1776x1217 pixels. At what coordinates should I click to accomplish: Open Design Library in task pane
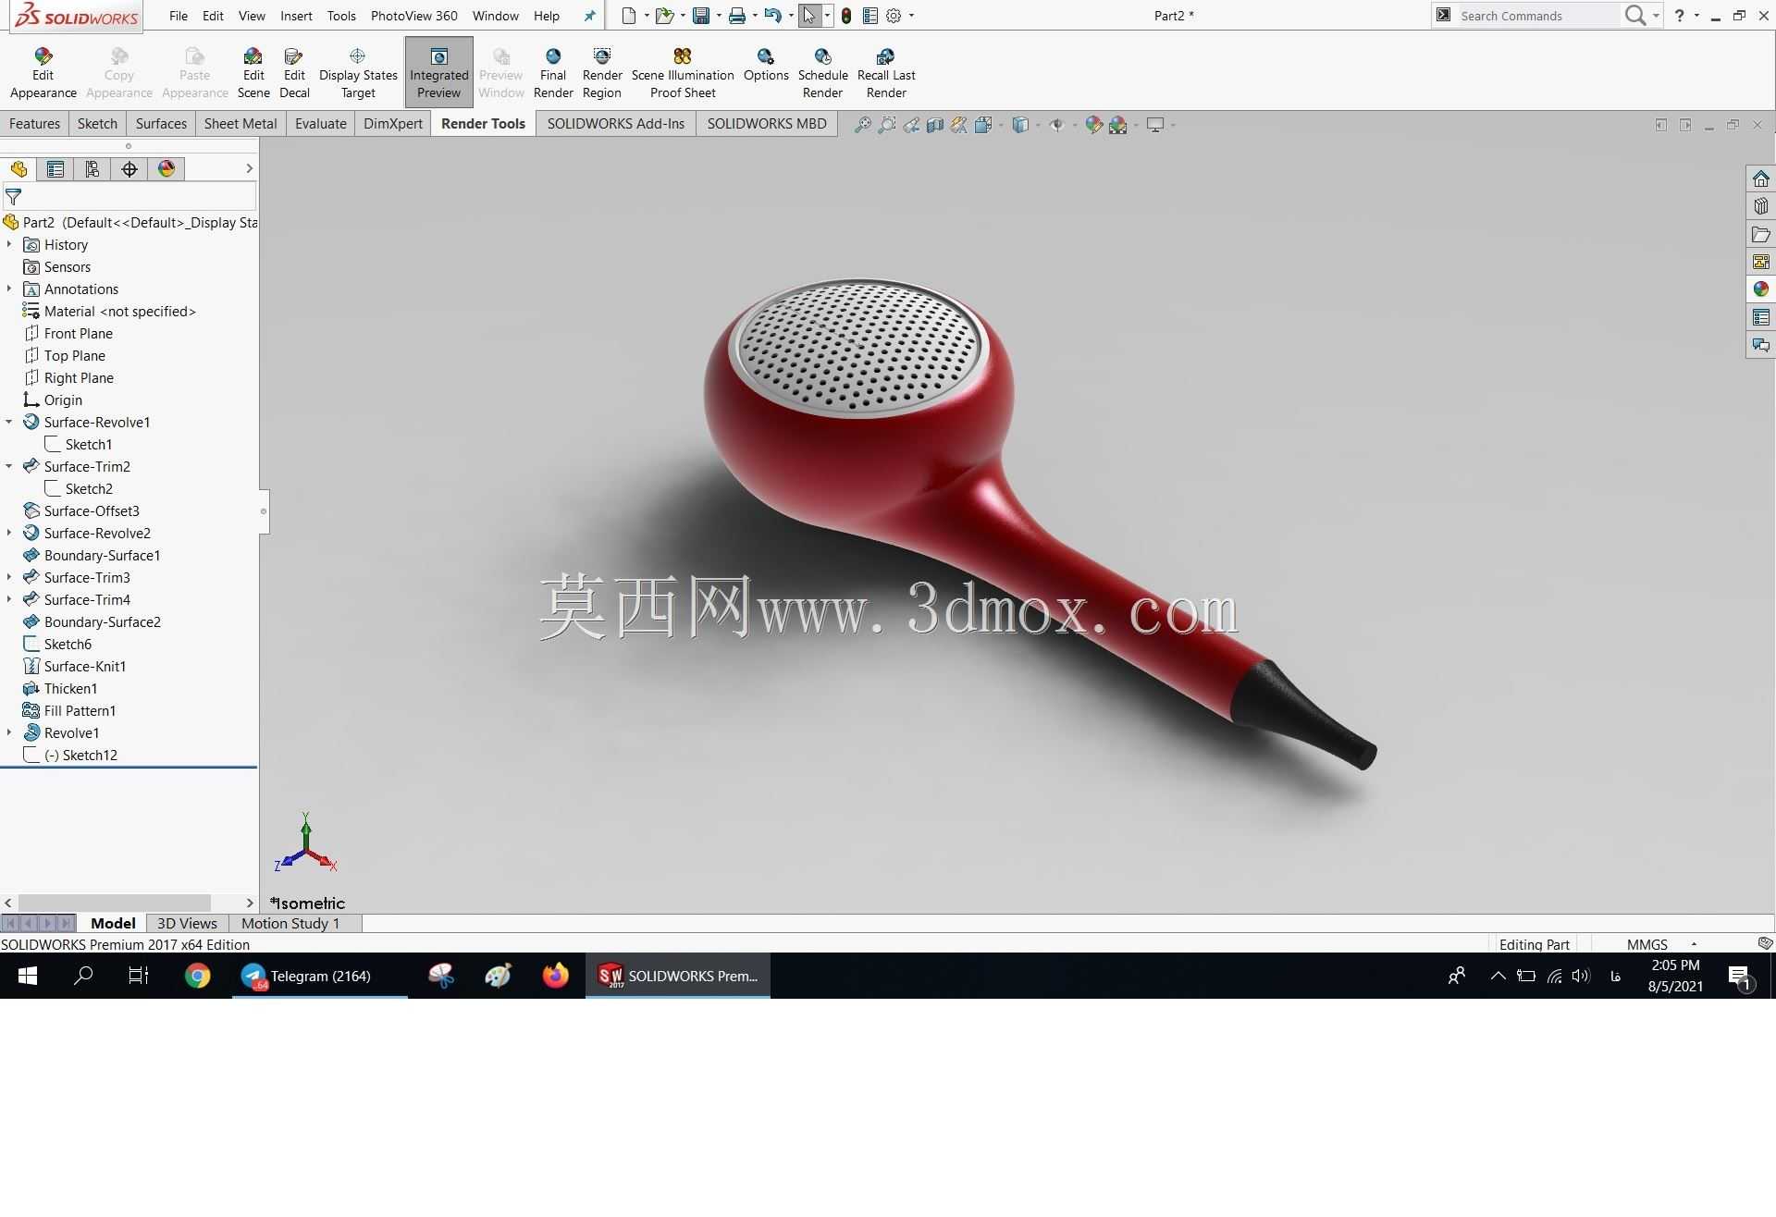pos(1760,206)
